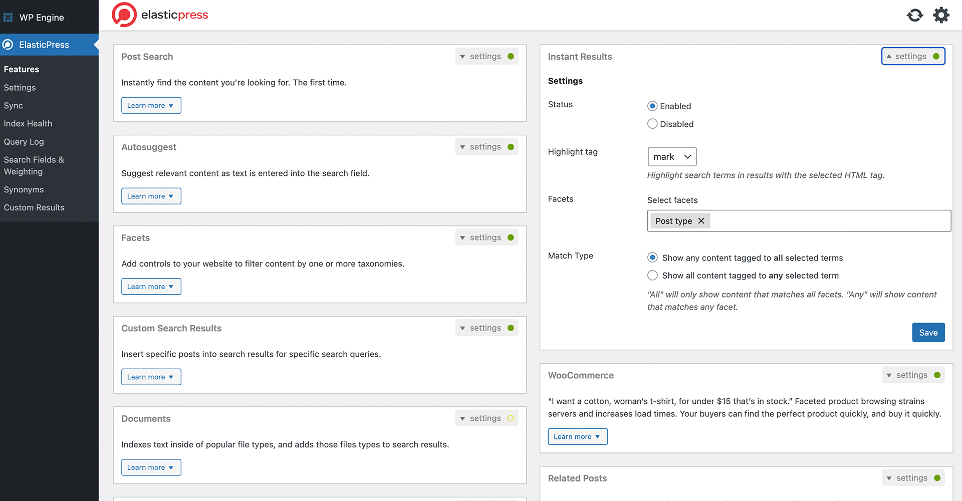Click the WP Engine grid icon

click(8, 17)
